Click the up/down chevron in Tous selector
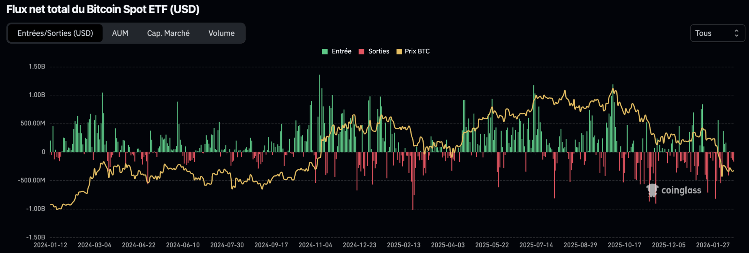 tap(736, 33)
